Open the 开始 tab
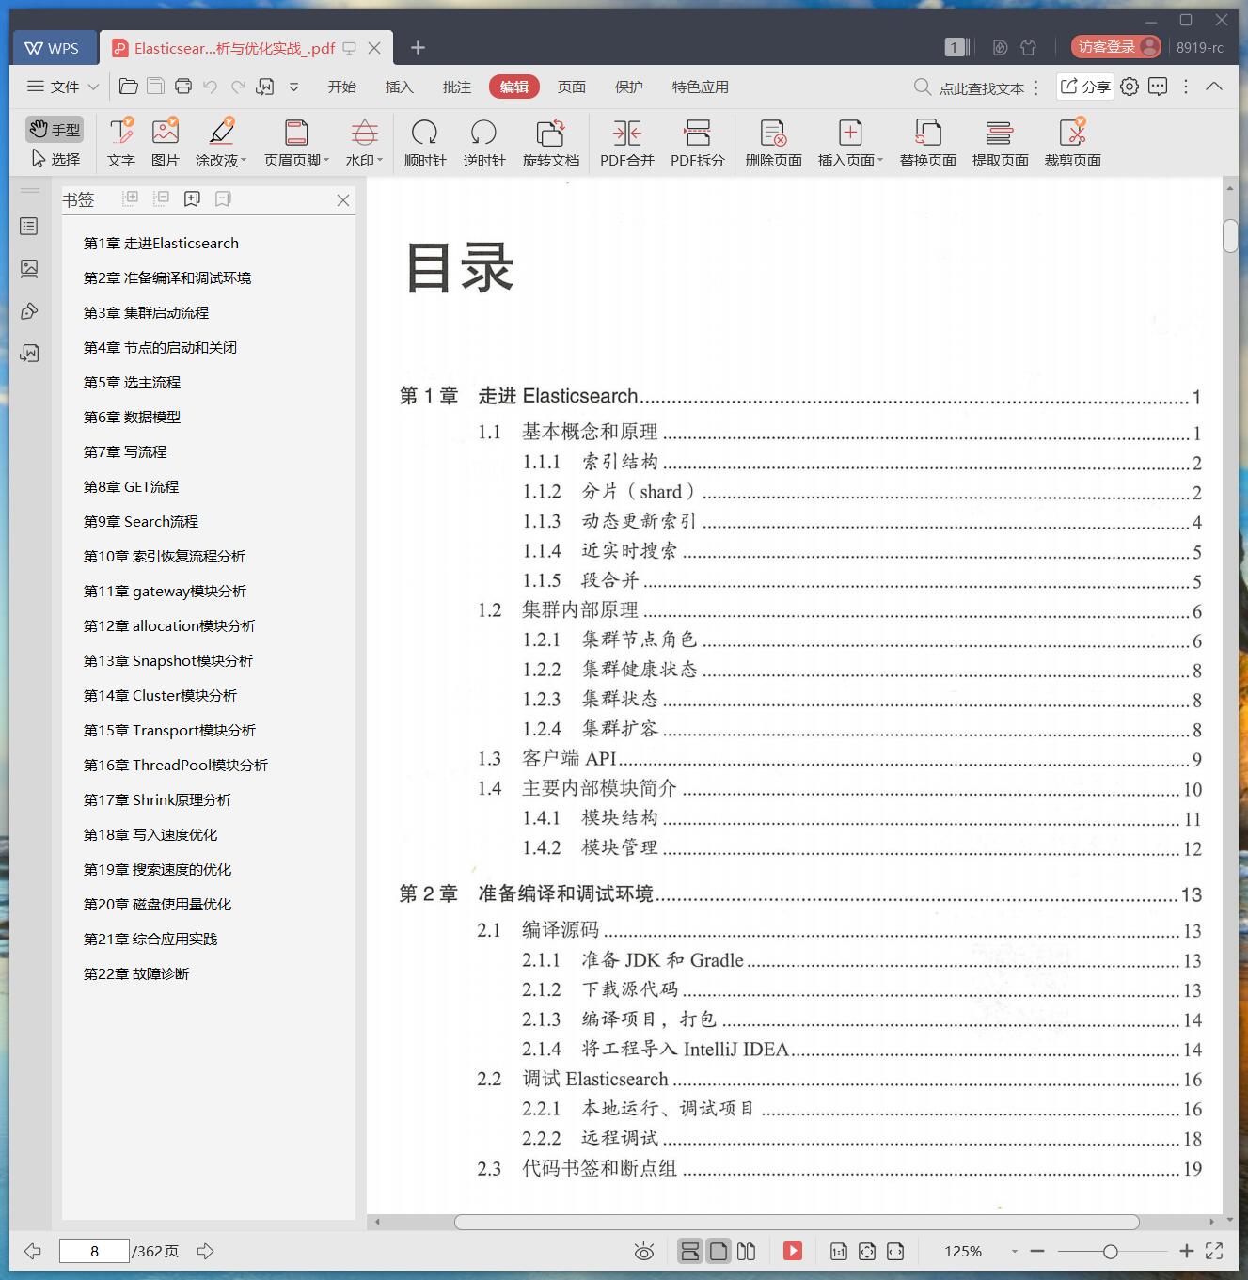1248x1280 pixels. tap(342, 87)
